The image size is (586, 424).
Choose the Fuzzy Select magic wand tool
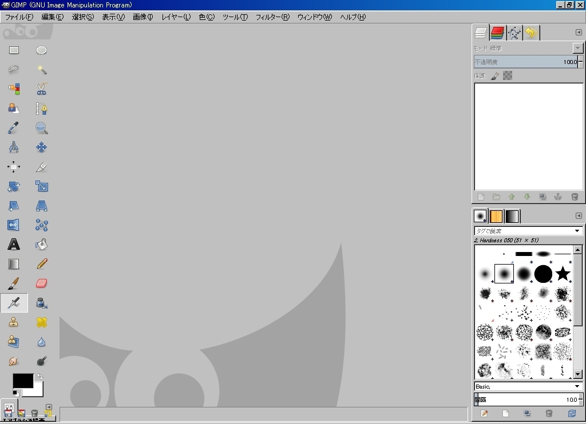(x=41, y=70)
